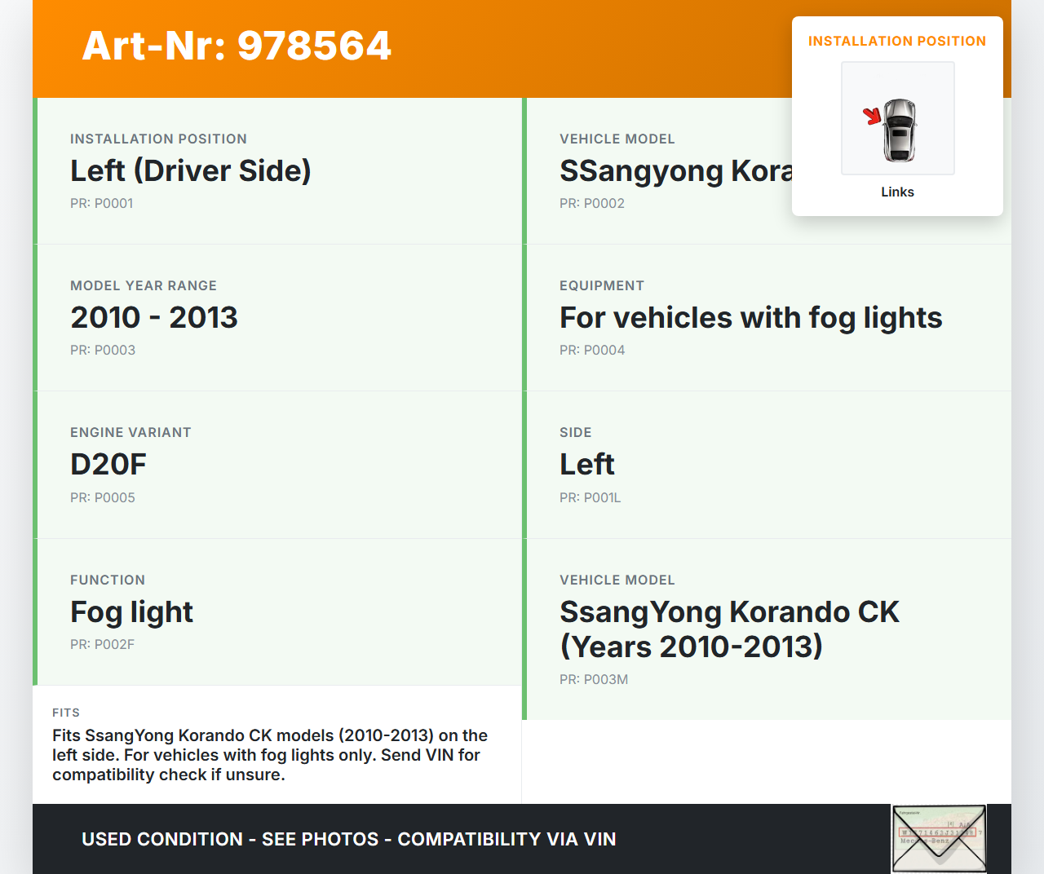
Task: Select "SsangYong Korando CK (Years 2010-2013)" value
Action: 729,629
